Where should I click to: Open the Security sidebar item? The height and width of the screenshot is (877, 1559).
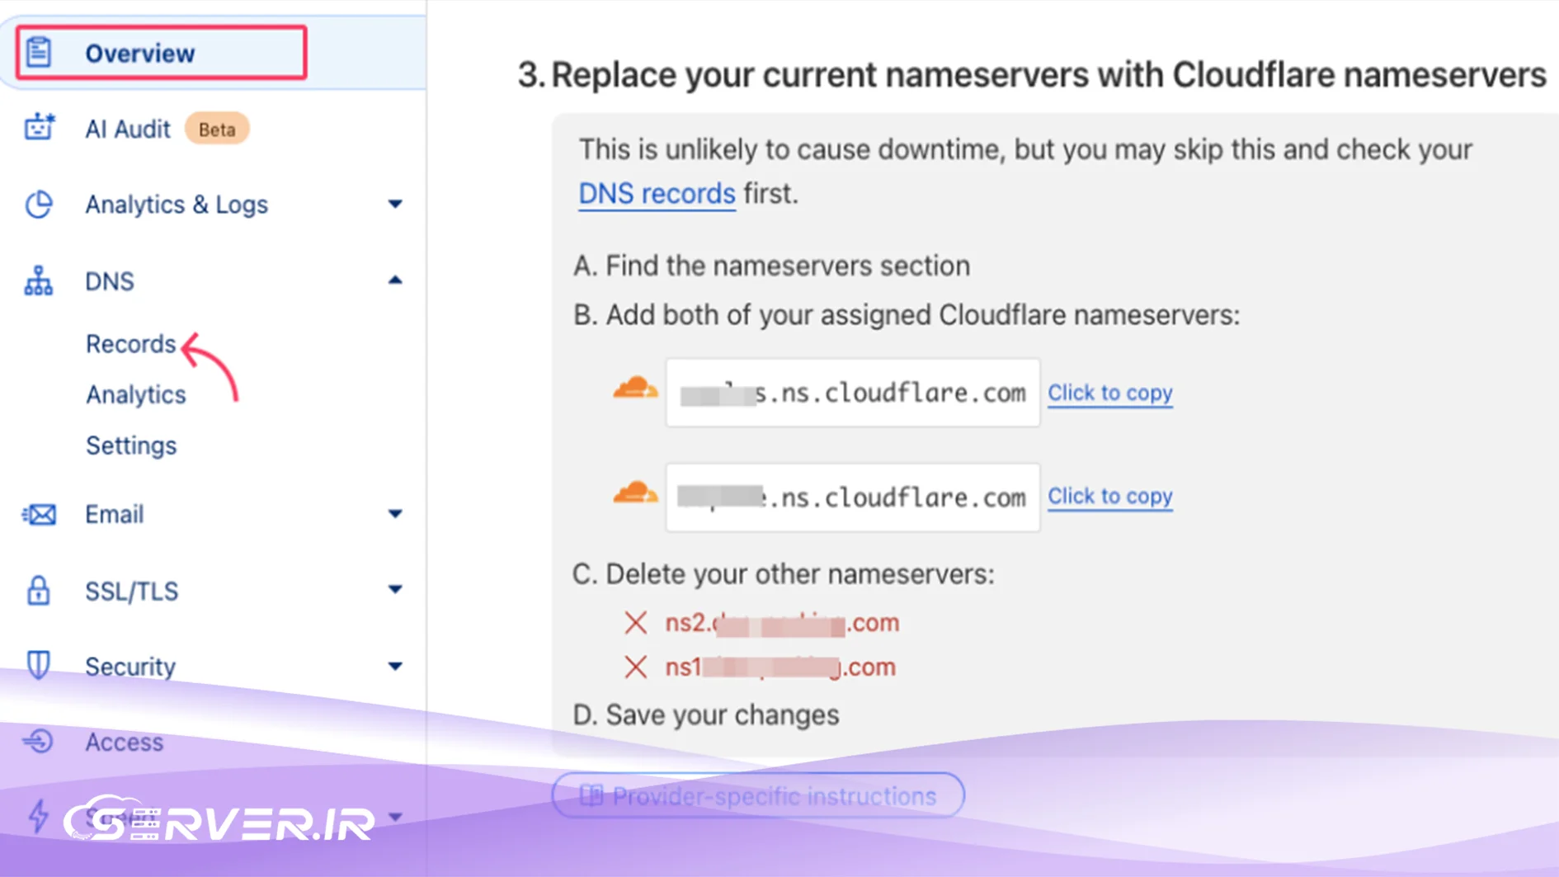[x=130, y=667]
